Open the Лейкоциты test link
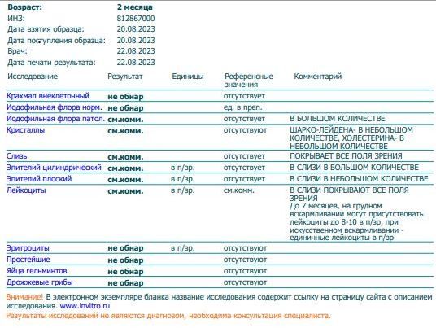Screen dimensions: 436x328 pos(26,190)
